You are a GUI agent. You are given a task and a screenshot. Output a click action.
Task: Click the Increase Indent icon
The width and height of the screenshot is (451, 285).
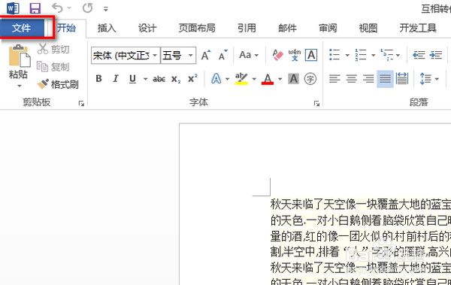436,55
